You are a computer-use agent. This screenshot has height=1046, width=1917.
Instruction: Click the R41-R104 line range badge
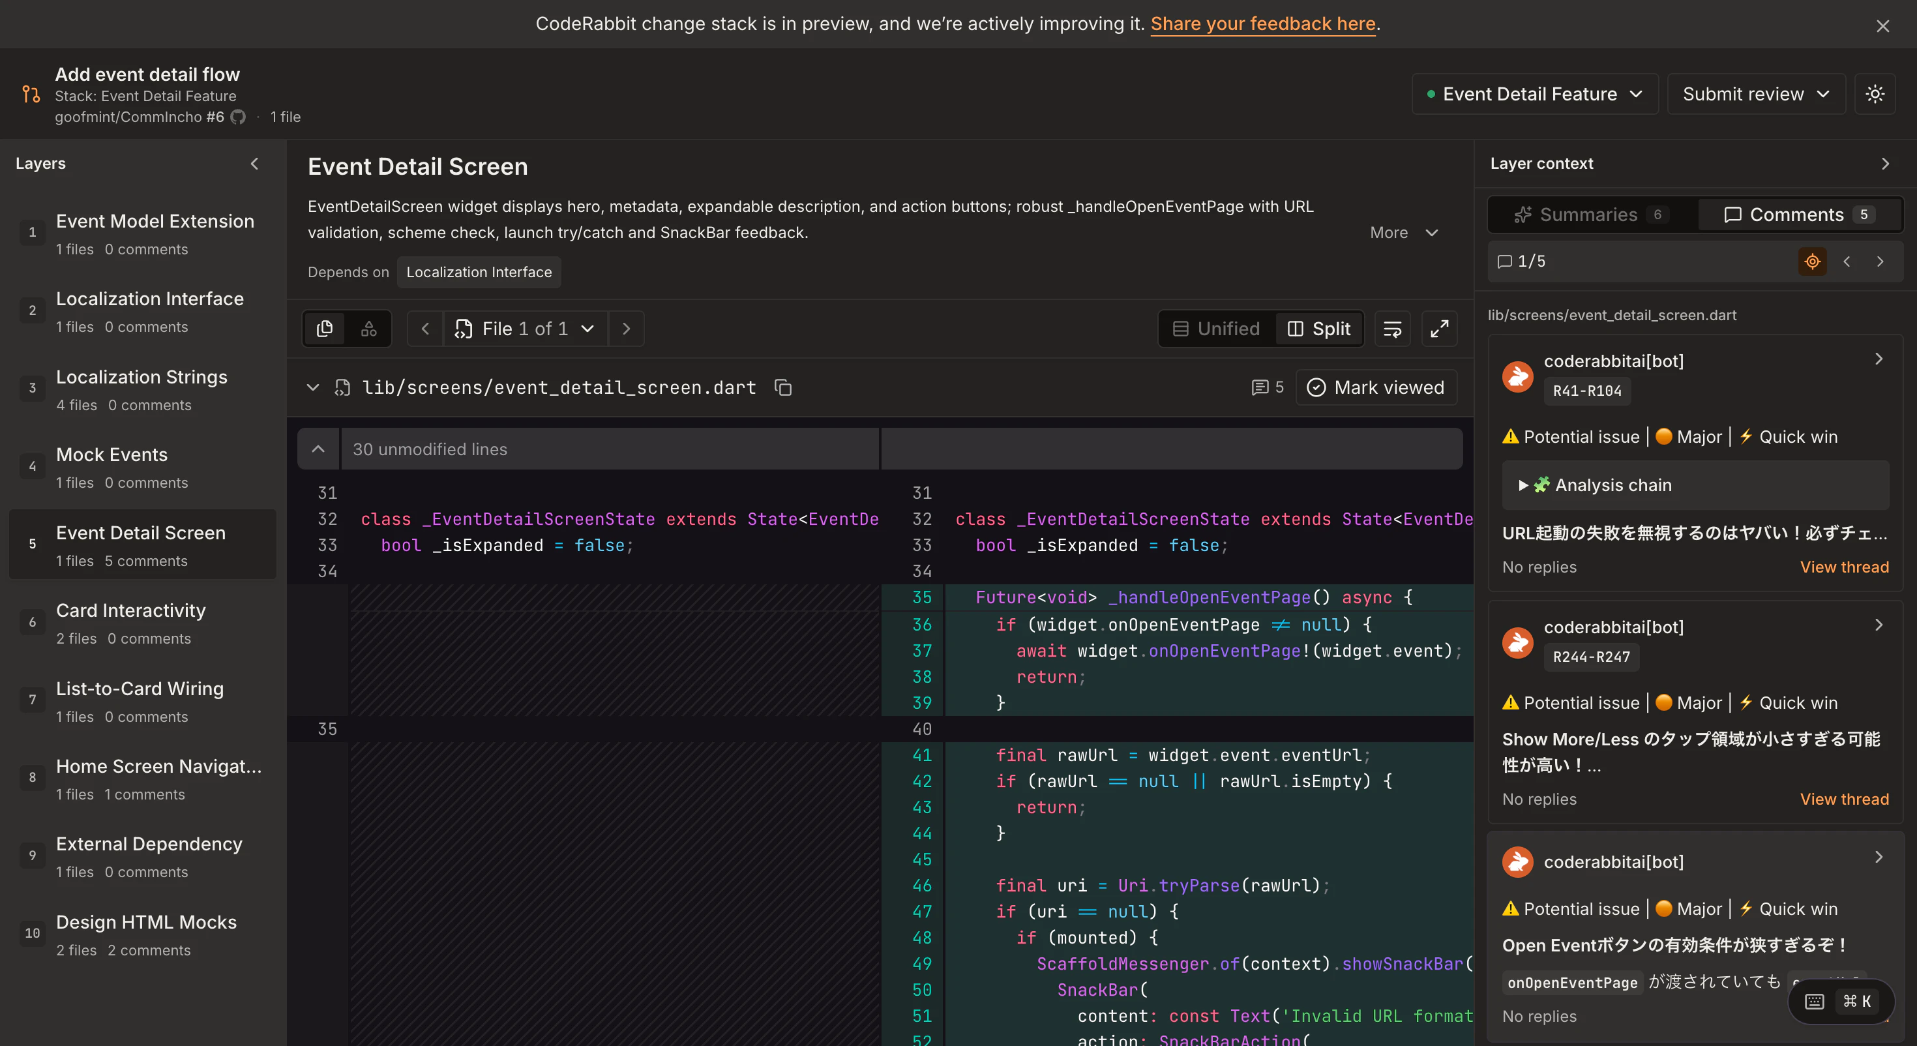[1586, 391]
